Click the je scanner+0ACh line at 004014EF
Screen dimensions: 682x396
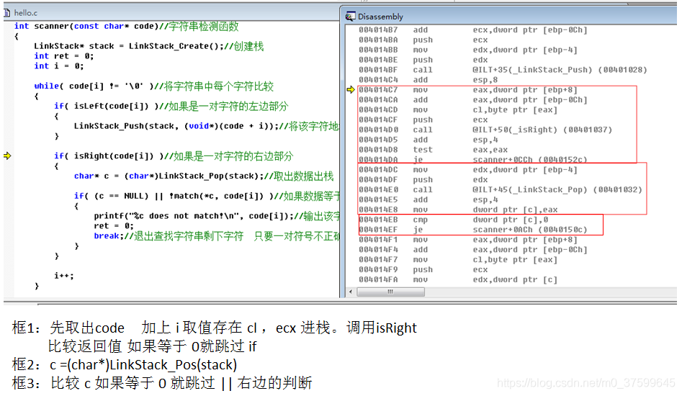[473, 230]
